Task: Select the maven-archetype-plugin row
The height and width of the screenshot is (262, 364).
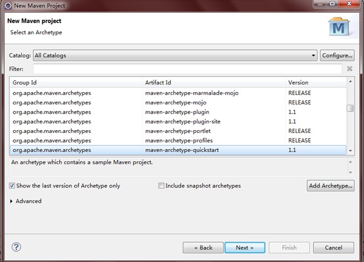Action: click(178, 112)
